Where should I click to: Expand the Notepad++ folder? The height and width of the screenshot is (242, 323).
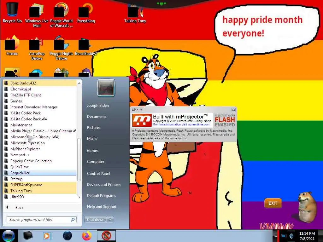point(40,155)
